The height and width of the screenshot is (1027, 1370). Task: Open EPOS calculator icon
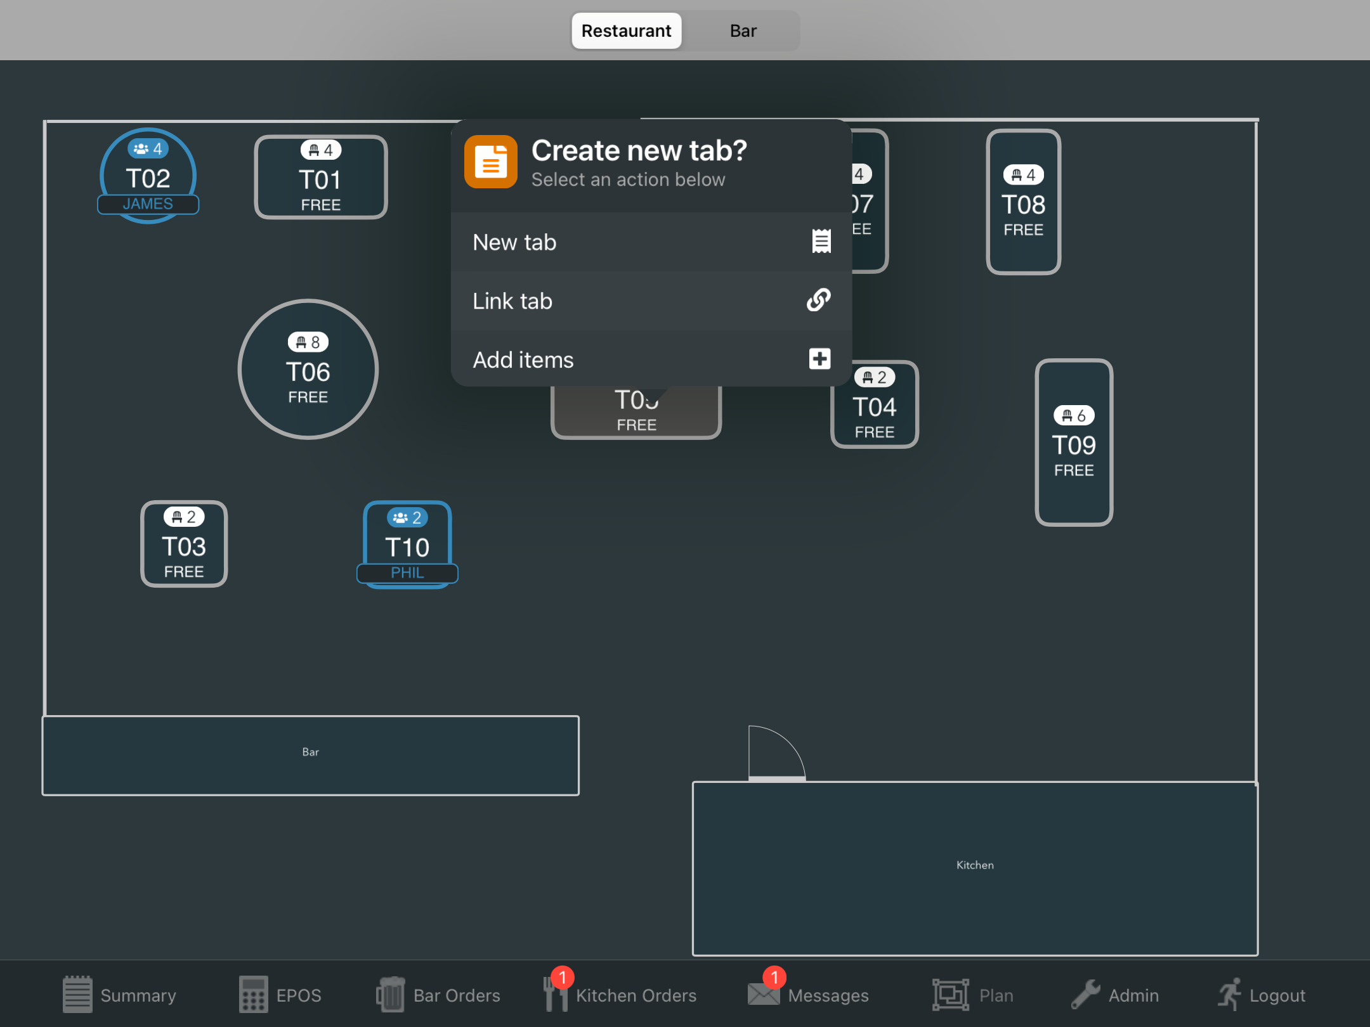click(x=253, y=995)
